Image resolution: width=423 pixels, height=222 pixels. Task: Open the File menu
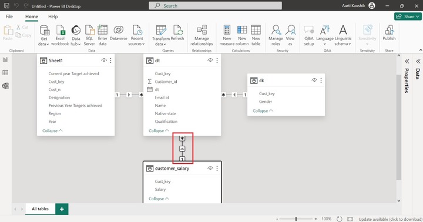(x=9, y=16)
